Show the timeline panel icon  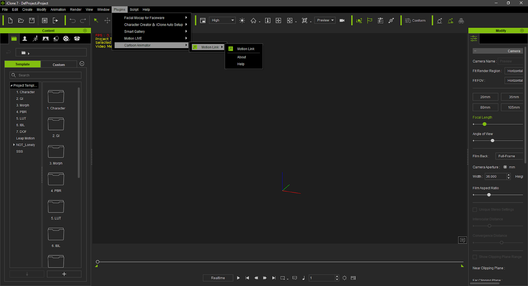(x=353, y=278)
